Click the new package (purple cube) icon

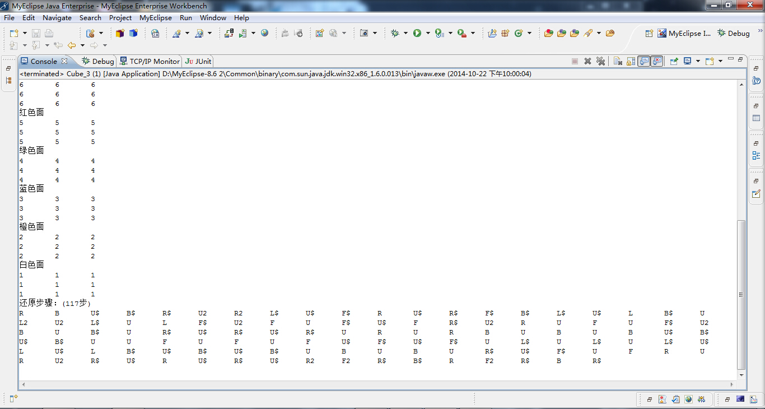(x=120, y=34)
